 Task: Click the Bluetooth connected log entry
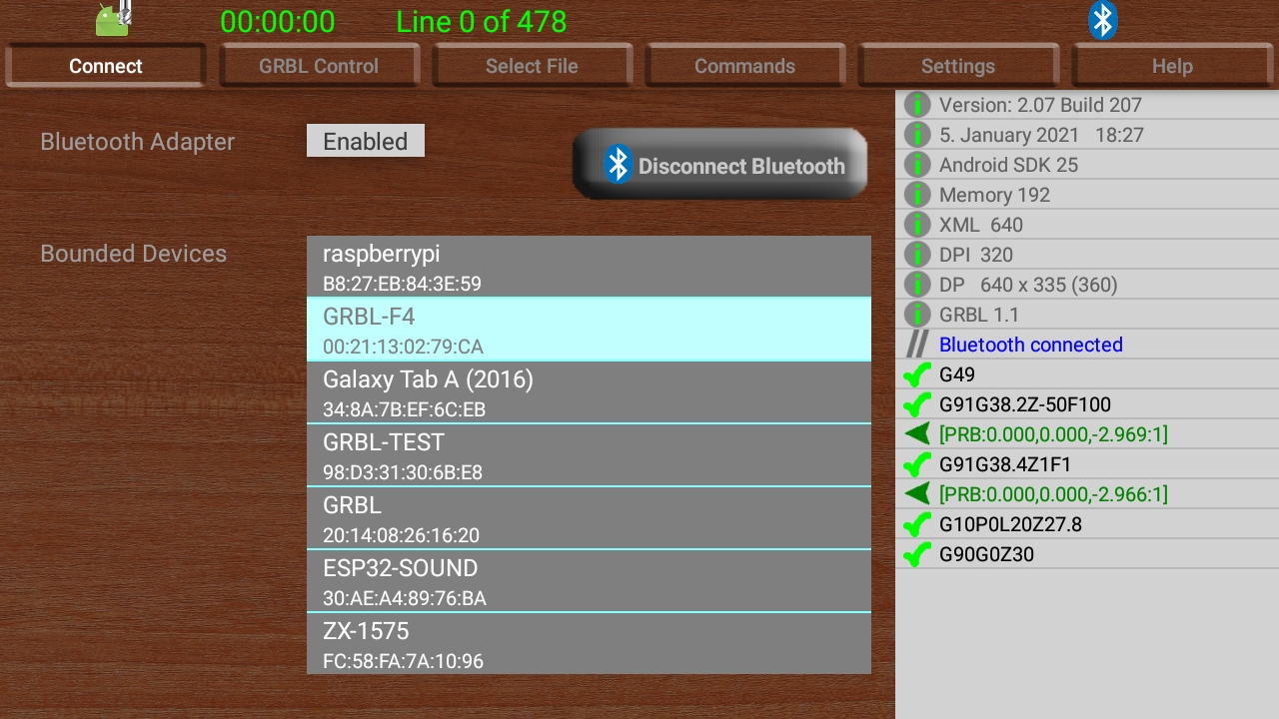pyautogui.click(x=1087, y=345)
